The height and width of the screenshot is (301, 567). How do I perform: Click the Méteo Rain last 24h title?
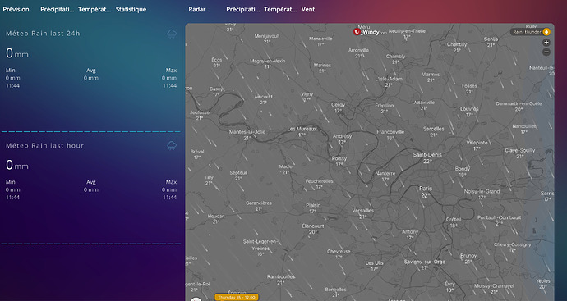[43, 34]
